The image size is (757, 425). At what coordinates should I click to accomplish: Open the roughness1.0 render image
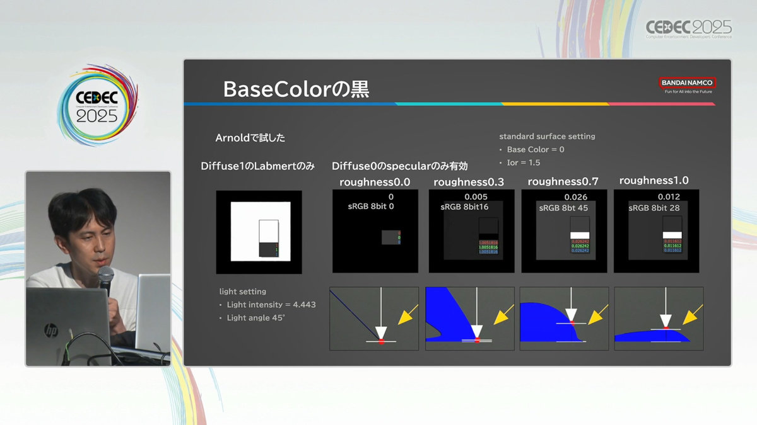click(656, 231)
